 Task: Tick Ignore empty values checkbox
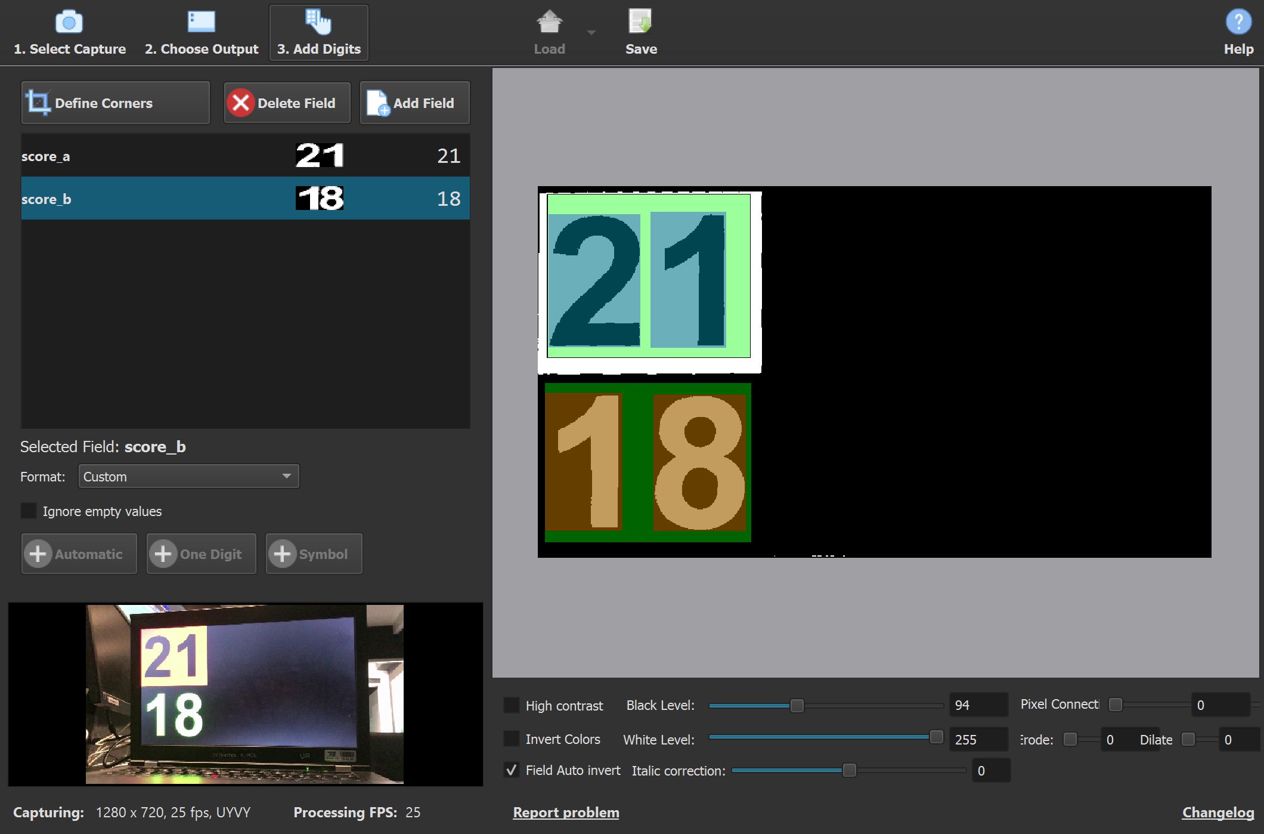pos(29,511)
